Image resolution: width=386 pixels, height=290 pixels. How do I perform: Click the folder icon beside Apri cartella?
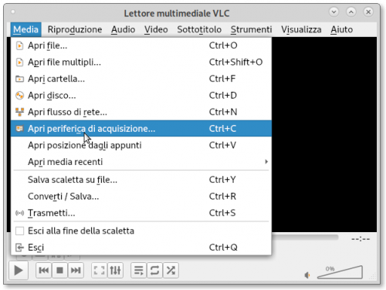19,79
